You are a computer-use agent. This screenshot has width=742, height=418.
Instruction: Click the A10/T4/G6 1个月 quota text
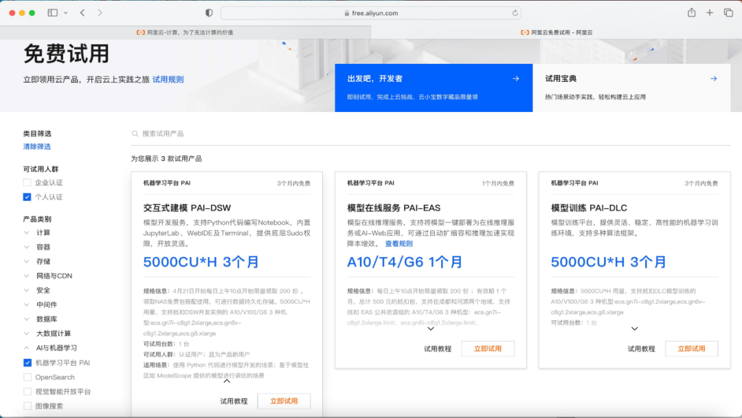pos(405,262)
